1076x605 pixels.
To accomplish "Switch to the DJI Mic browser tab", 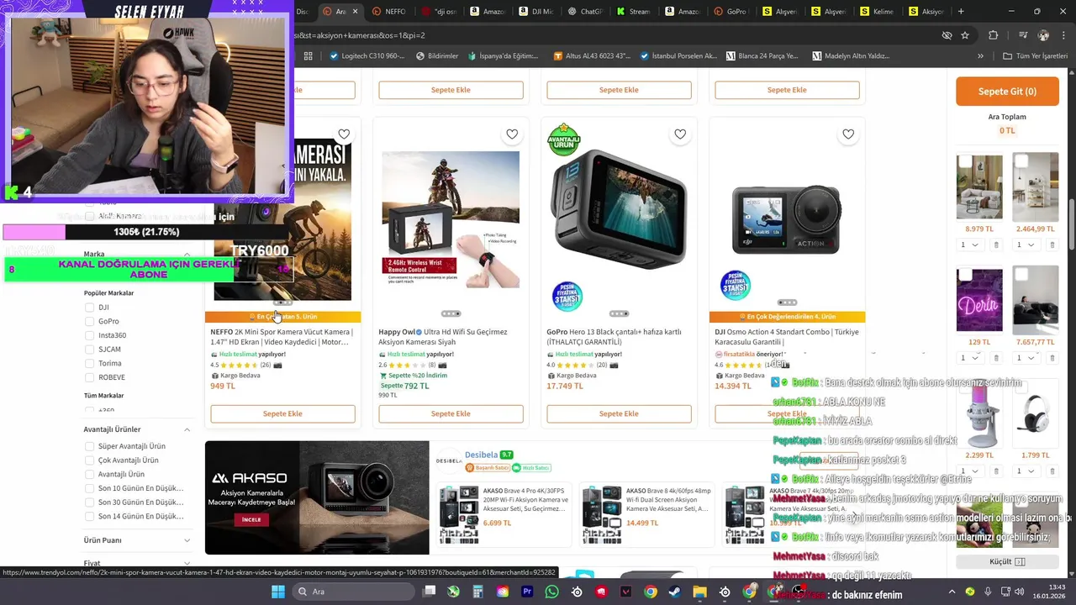I will [x=535, y=12].
